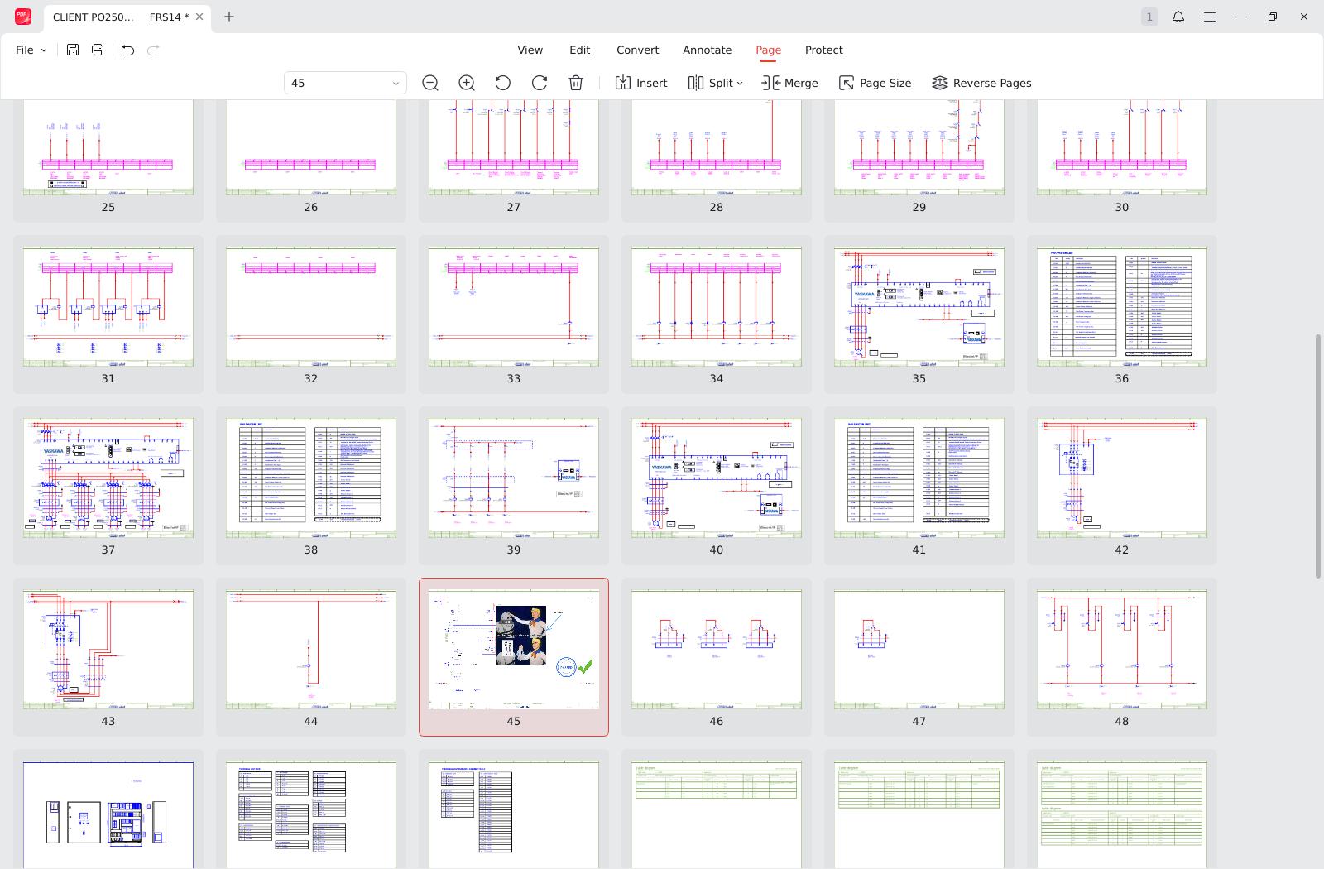Click the vertical scrollbar thumb
This screenshot has height=869, width=1324.
click(x=1317, y=455)
